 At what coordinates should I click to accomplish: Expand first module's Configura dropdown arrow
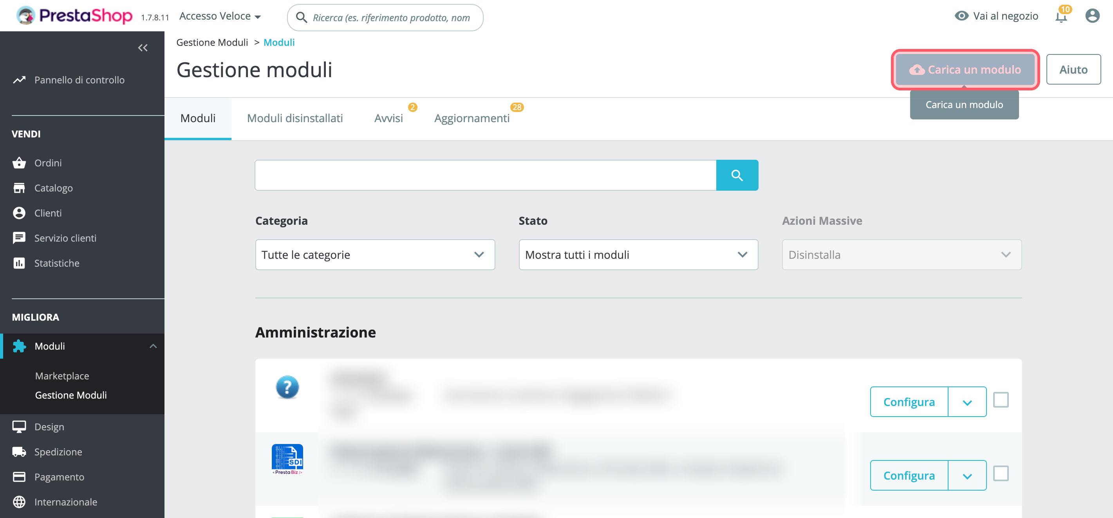[x=967, y=402]
